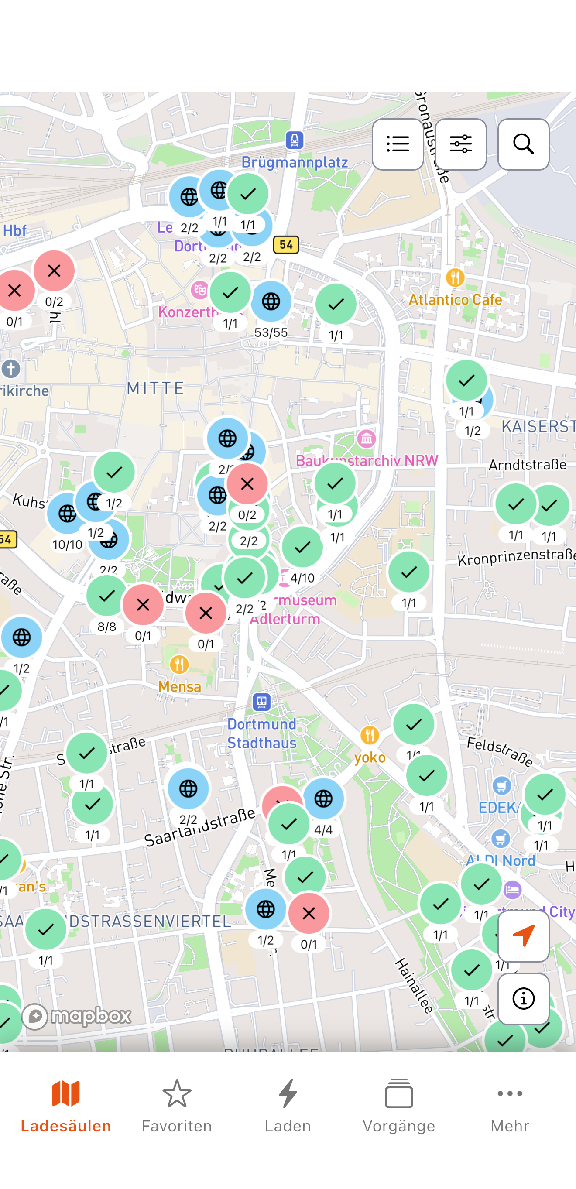576x1189 pixels.
Task: Switch to the Favoriten tab
Action: pos(177,1106)
